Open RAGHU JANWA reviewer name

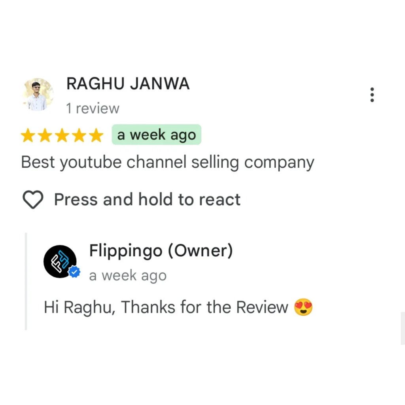point(128,84)
